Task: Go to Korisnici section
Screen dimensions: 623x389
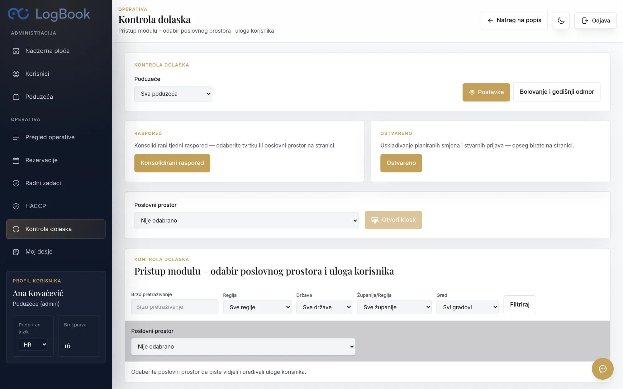Action: tap(56, 74)
